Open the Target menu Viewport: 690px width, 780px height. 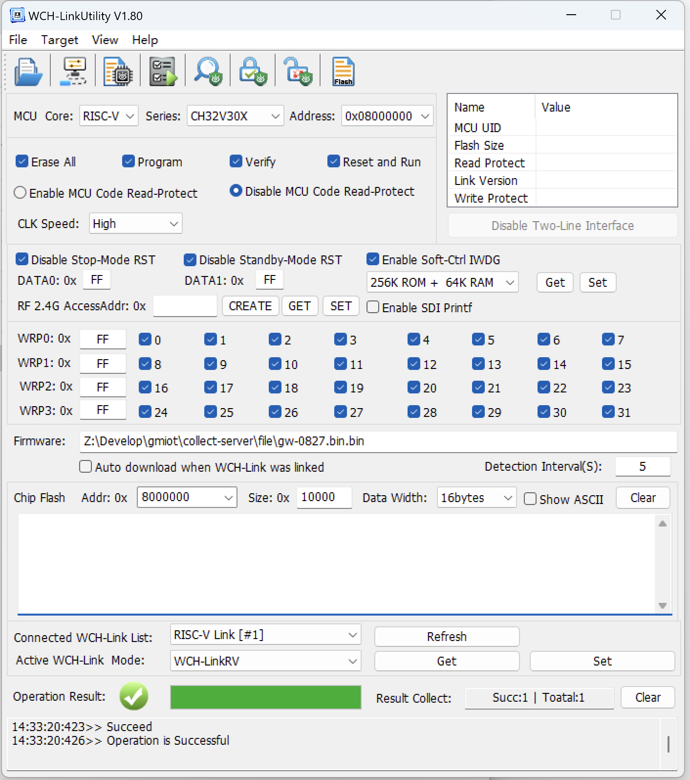60,40
